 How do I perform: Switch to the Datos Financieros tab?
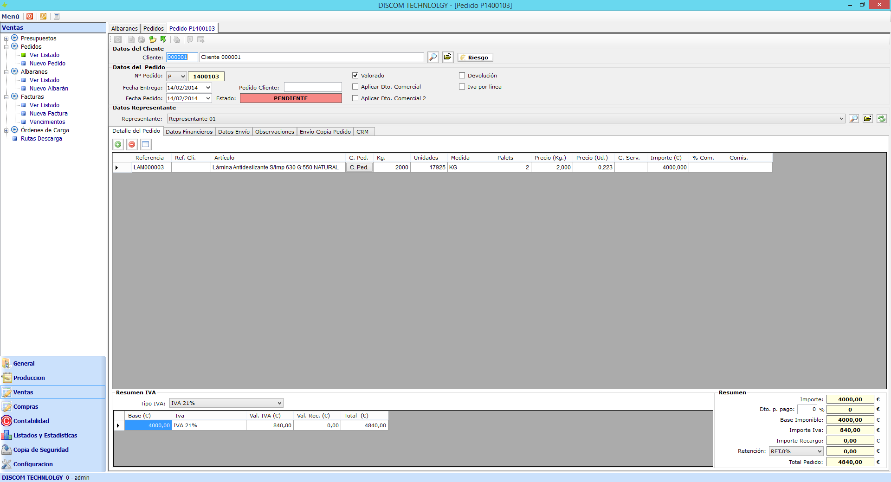[x=189, y=132]
